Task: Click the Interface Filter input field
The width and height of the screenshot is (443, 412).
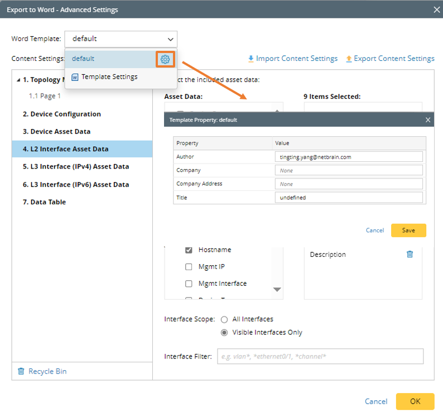Action: coord(320,357)
